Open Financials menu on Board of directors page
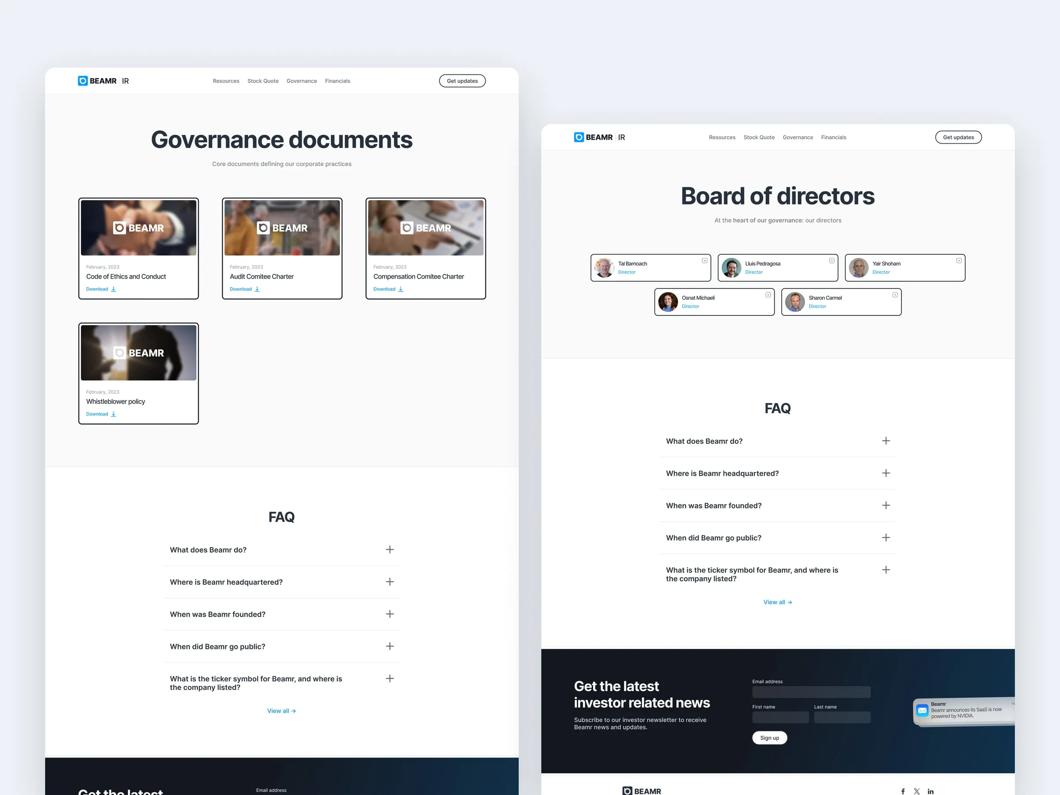The width and height of the screenshot is (1060, 795). tap(834, 137)
